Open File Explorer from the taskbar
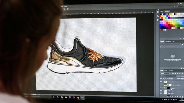The height and width of the screenshot is (103, 184). point(66,97)
